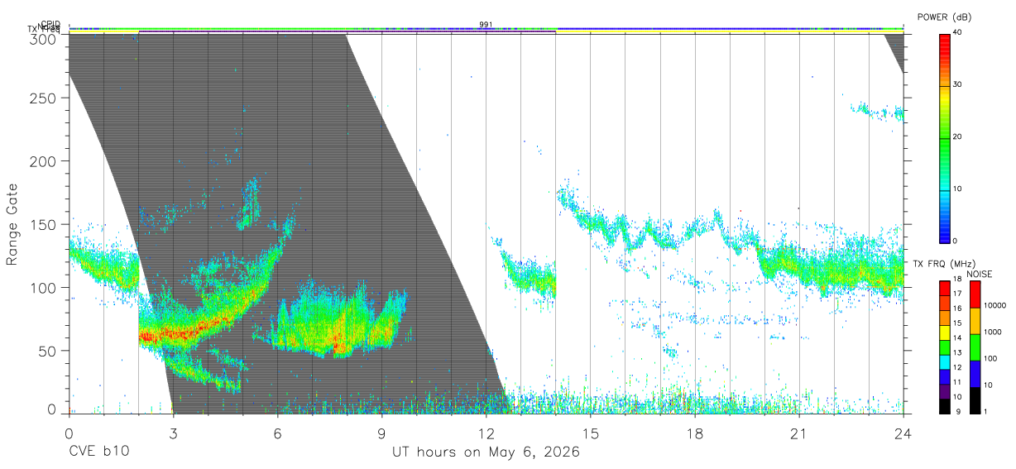The height and width of the screenshot is (469, 1016).
Task: Click the CVE b10 radar beam label
Action: click(x=98, y=452)
